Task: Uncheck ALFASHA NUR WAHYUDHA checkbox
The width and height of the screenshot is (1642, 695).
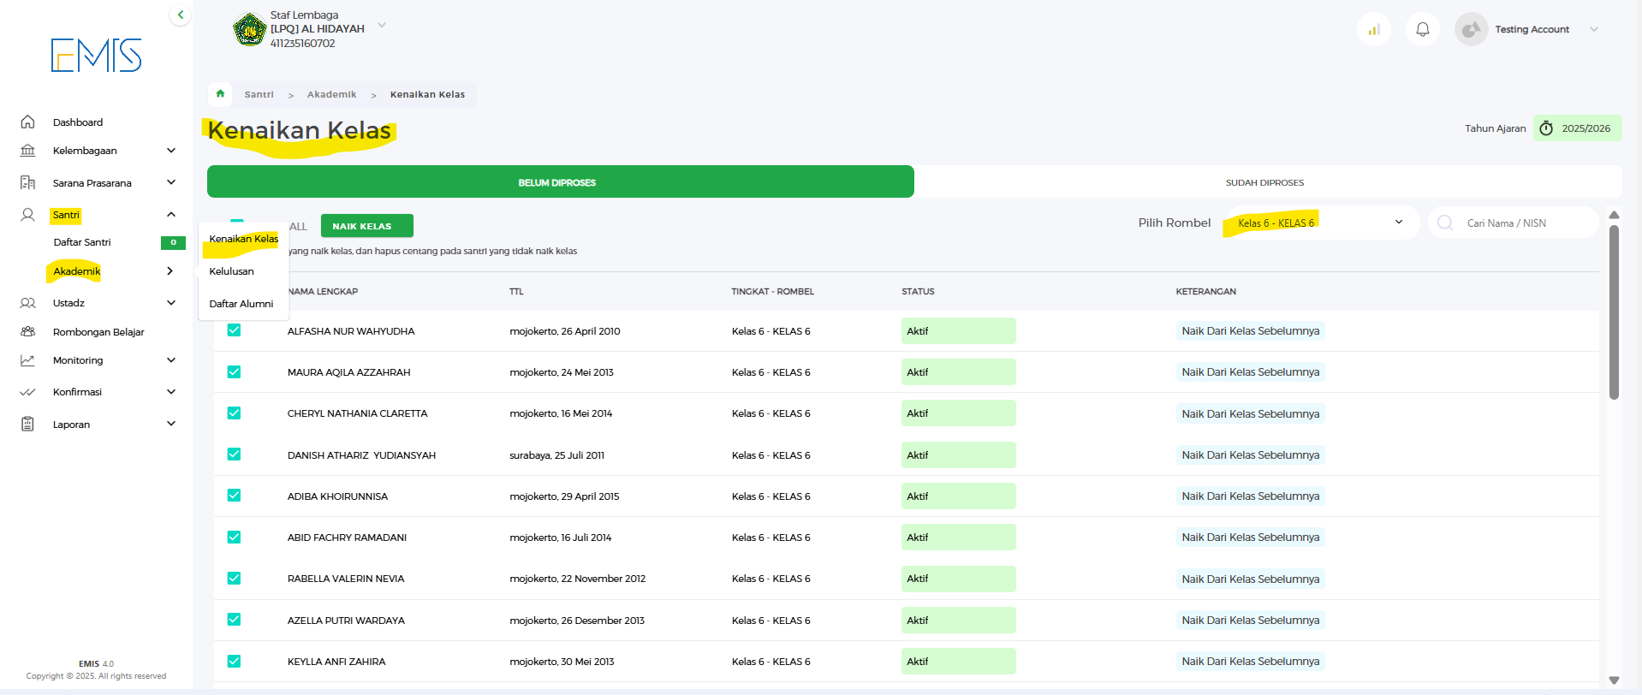Action: click(x=234, y=330)
